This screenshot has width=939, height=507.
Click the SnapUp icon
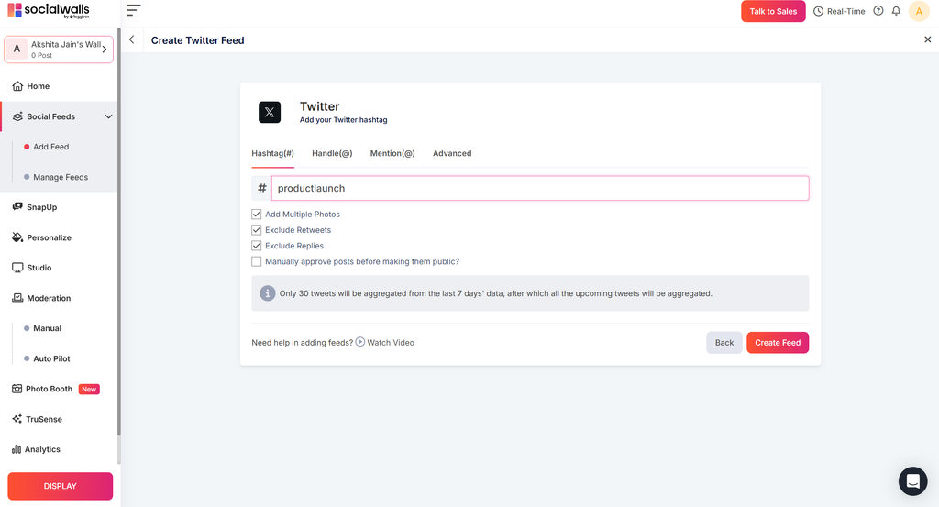tap(17, 206)
